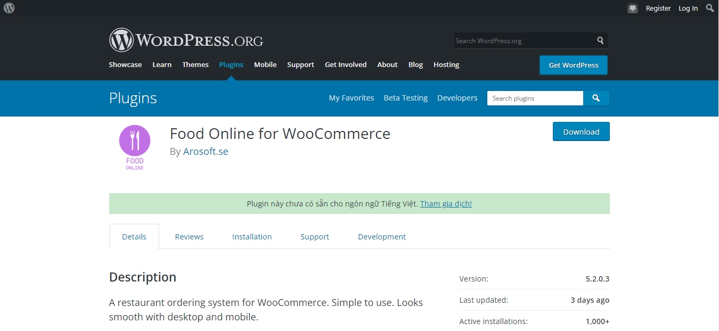Image resolution: width=719 pixels, height=331 pixels.
Task: Click the WordPress.org header logo
Action: coord(186,40)
